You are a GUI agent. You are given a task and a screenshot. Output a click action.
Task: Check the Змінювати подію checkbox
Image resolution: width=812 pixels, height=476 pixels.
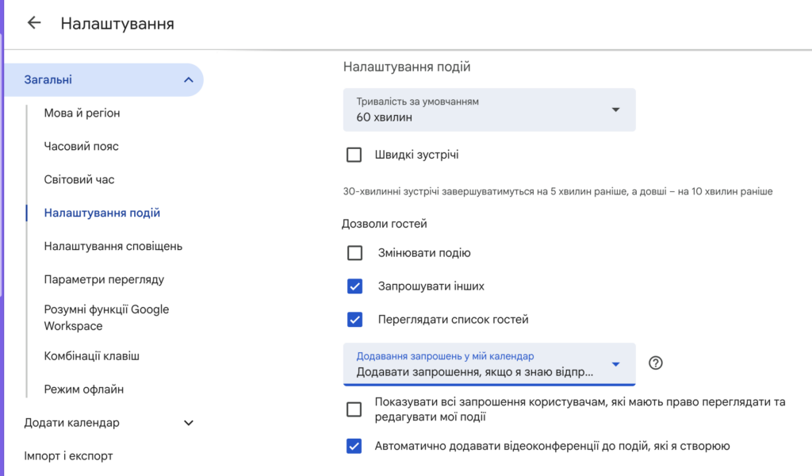point(354,253)
